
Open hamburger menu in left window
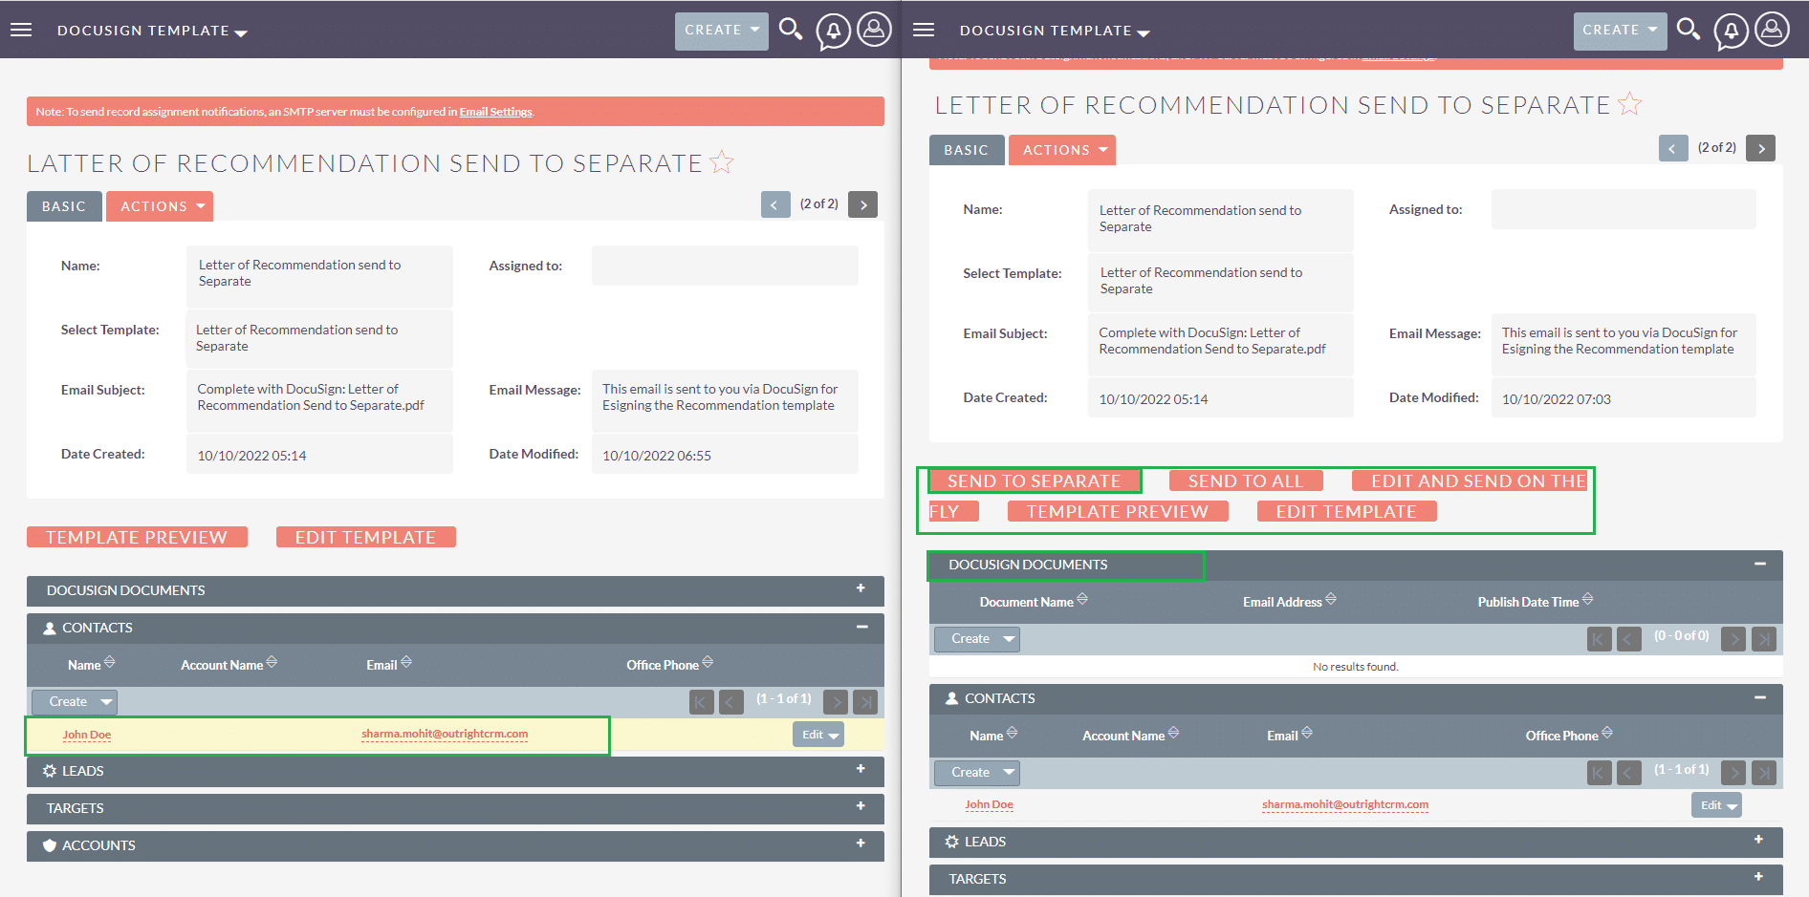[x=21, y=30]
